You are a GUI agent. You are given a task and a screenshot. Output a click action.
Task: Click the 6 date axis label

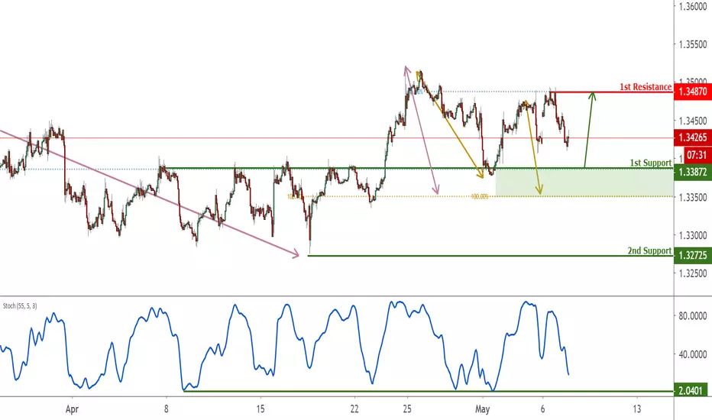click(542, 409)
